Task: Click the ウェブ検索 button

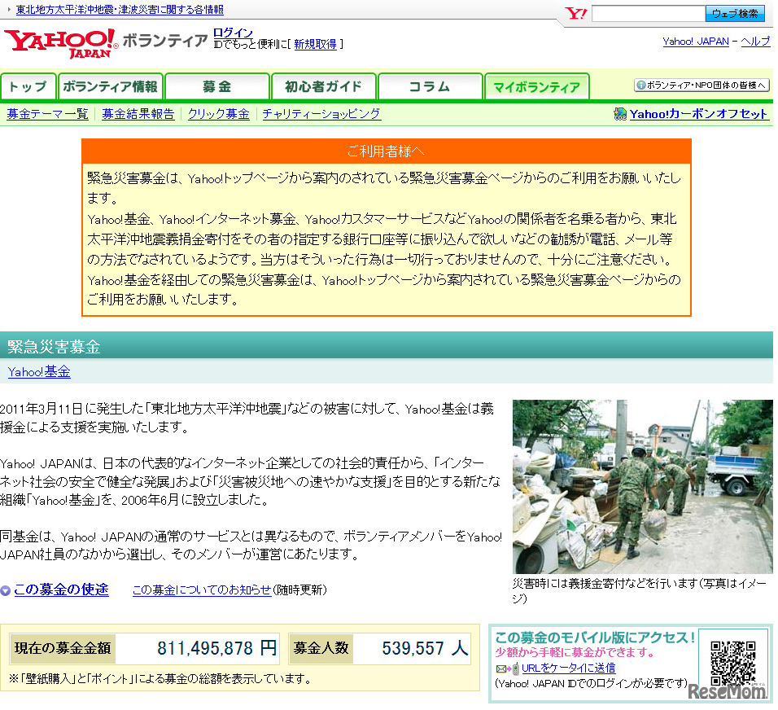Action: [x=735, y=13]
